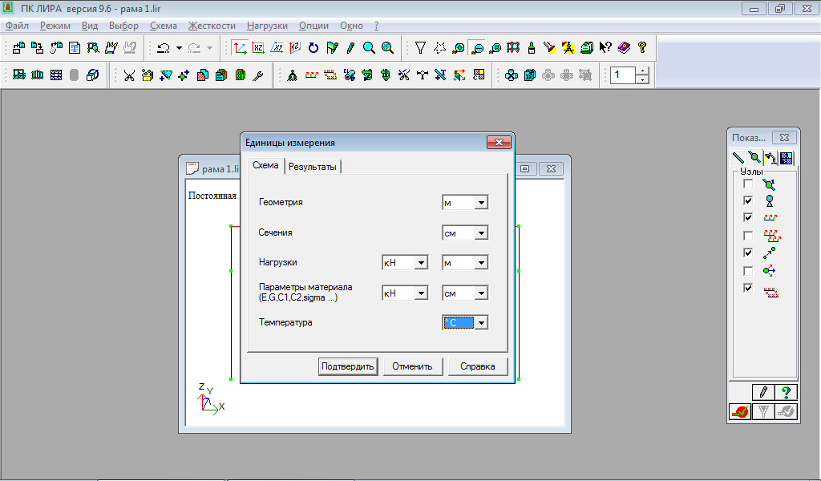
Task: Click the support triangle boundary icon
Action: [x=293, y=75]
